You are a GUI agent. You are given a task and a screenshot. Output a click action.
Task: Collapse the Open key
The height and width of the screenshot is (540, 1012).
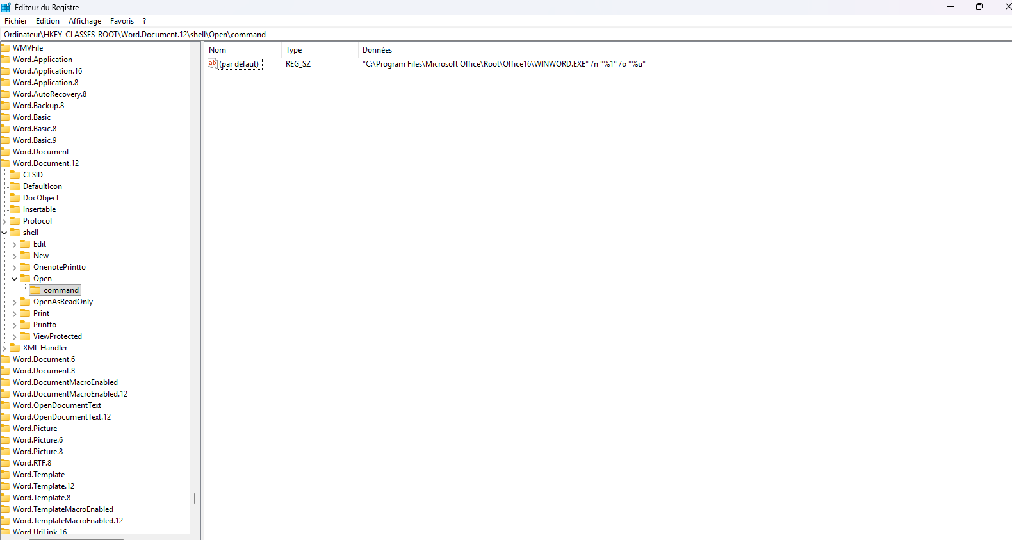point(14,279)
